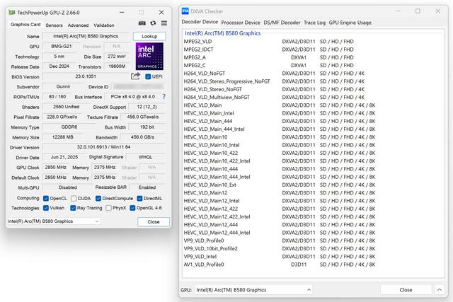Switch to the Validation tab
This screenshot has width=453, height=302.
pos(104,25)
